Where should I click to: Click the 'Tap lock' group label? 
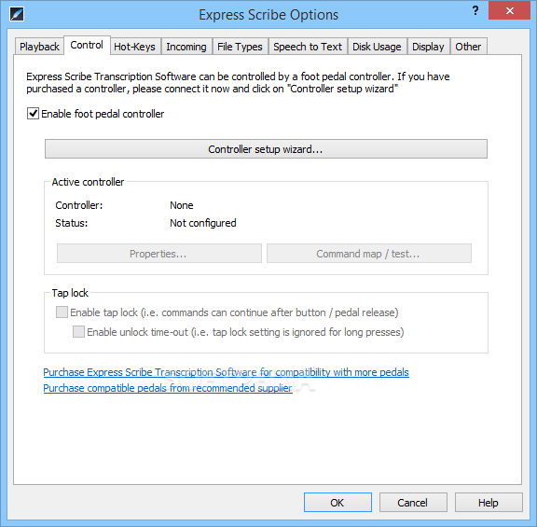(x=70, y=293)
